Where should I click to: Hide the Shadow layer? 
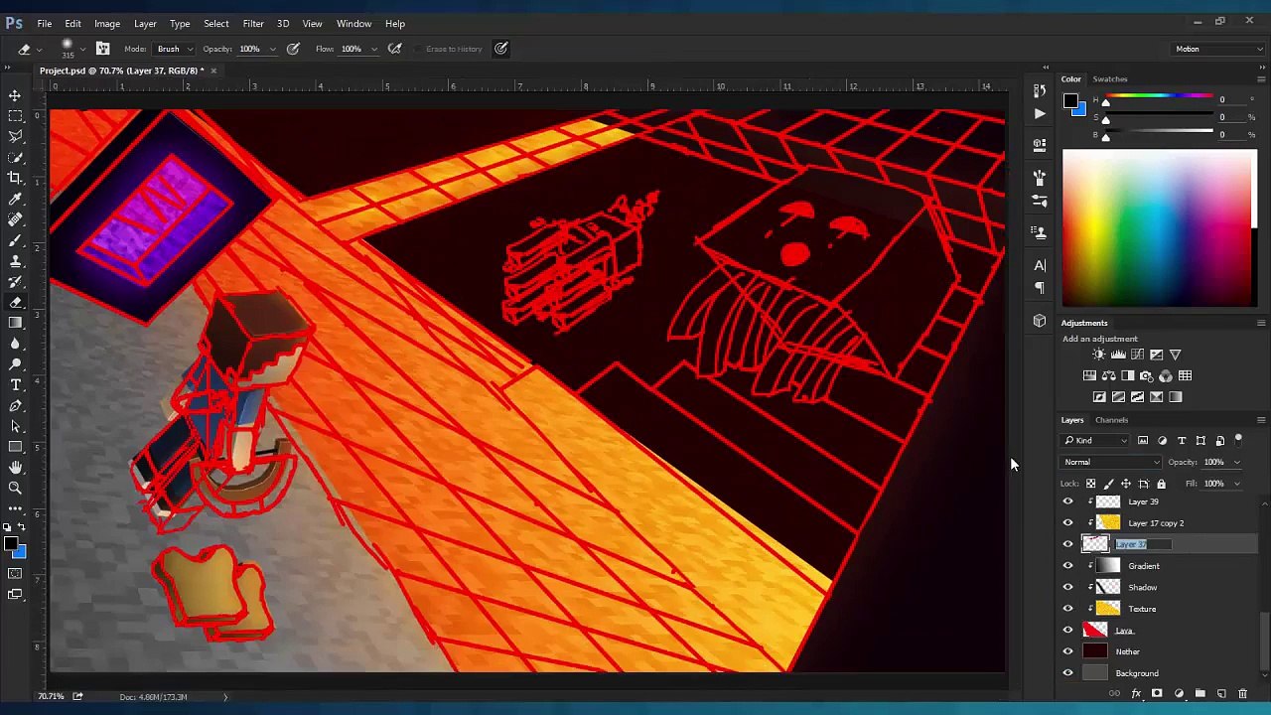(x=1068, y=587)
